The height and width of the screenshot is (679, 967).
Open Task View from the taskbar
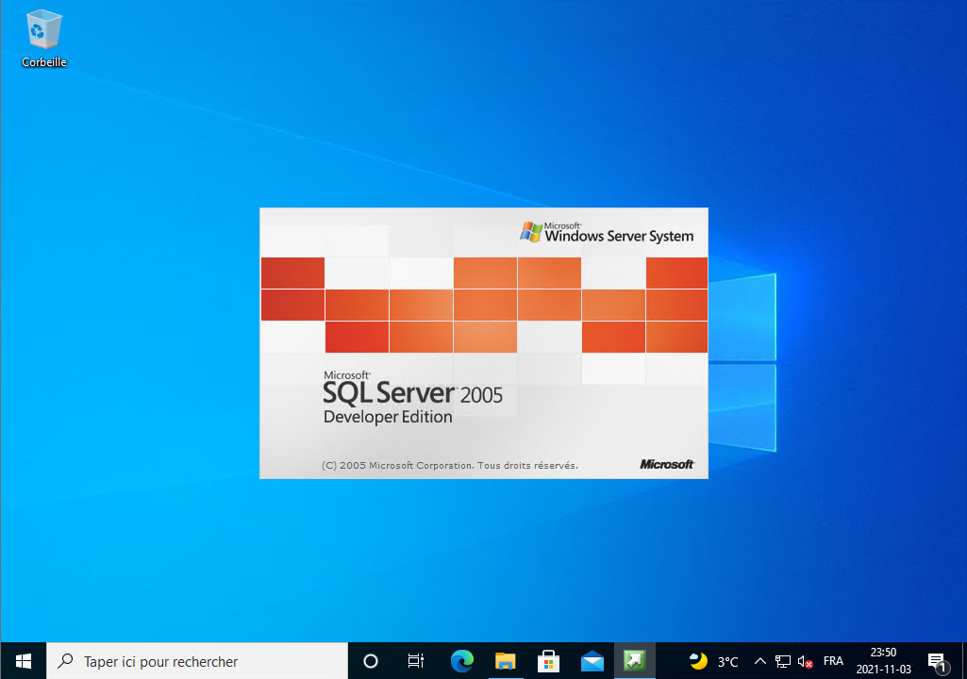(415, 661)
